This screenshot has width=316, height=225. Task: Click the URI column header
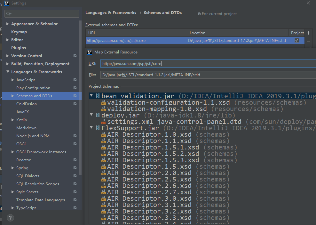136,33
